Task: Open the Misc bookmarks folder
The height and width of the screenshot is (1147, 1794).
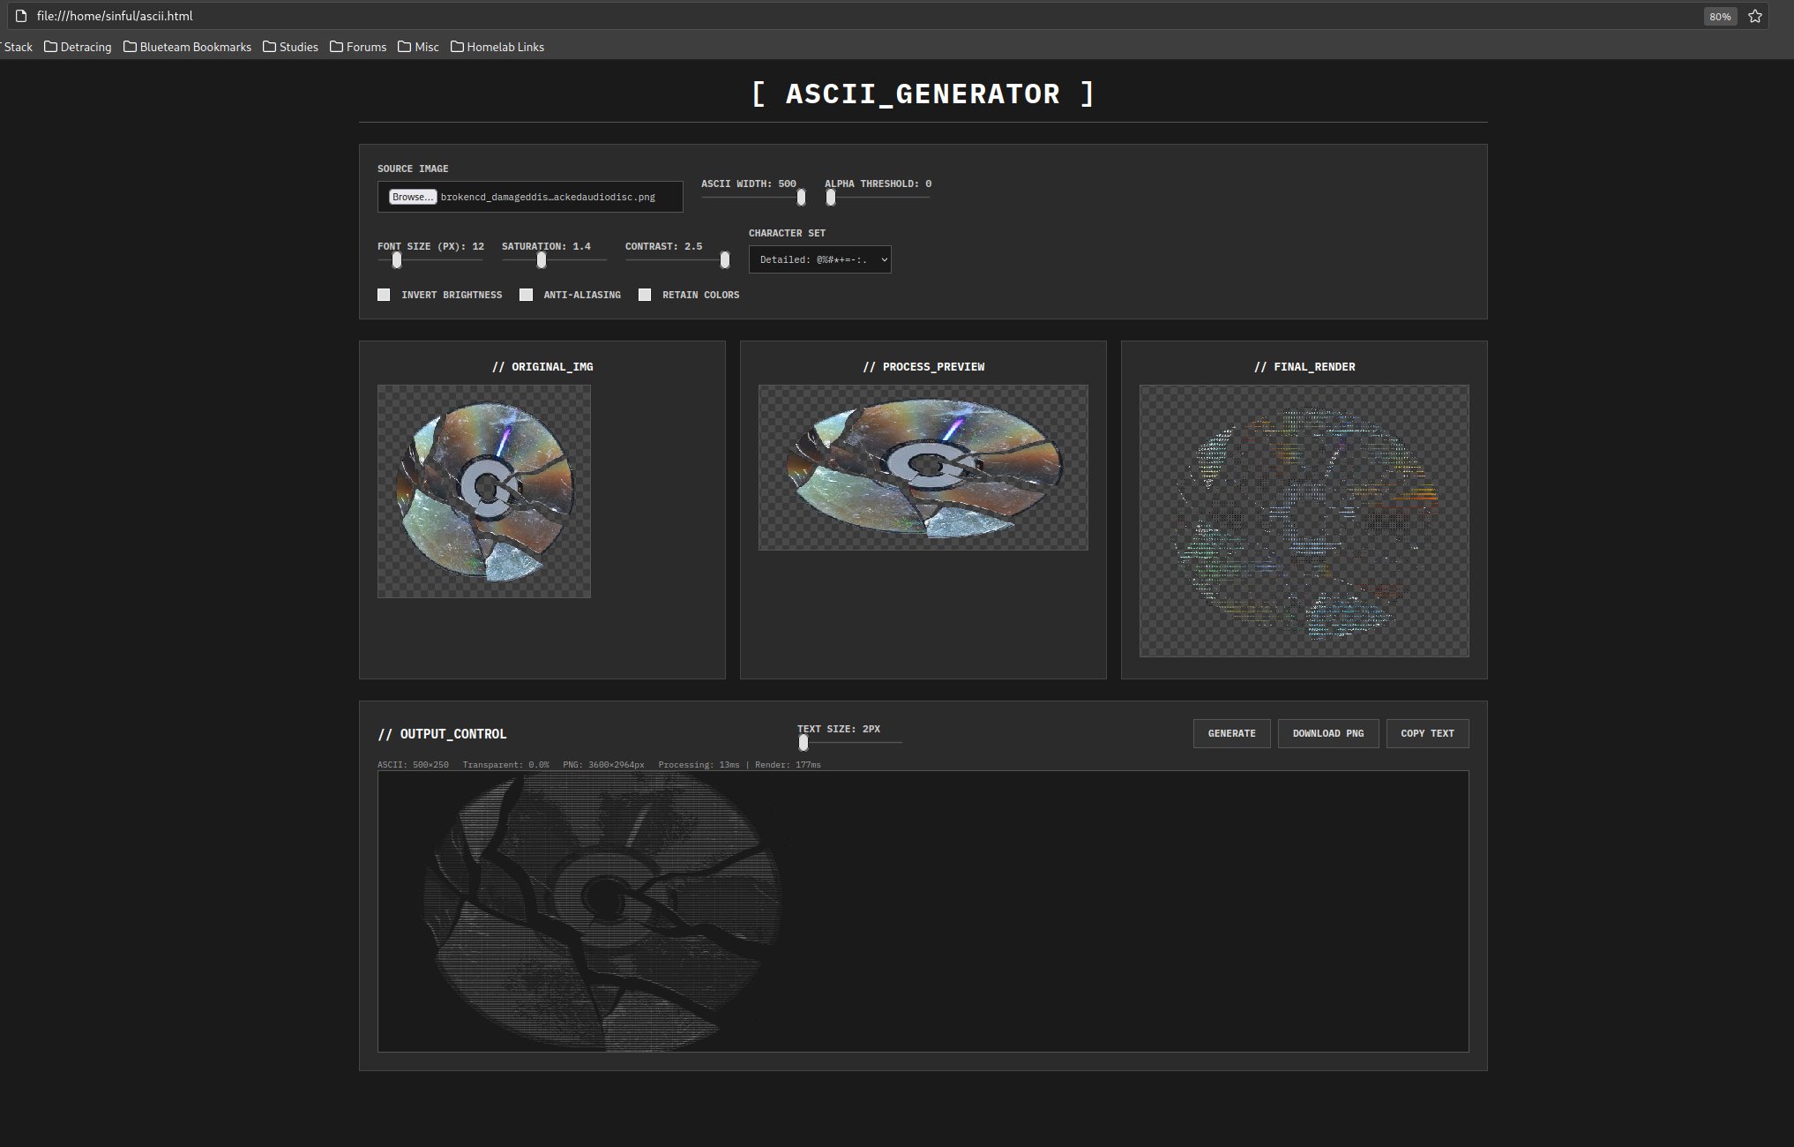Action: [418, 47]
